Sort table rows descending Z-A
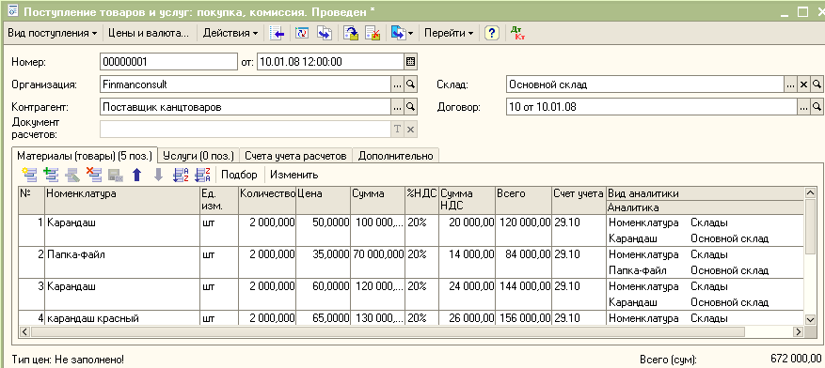Image resolution: width=825 pixels, height=368 pixels. (x=202, y=175)
